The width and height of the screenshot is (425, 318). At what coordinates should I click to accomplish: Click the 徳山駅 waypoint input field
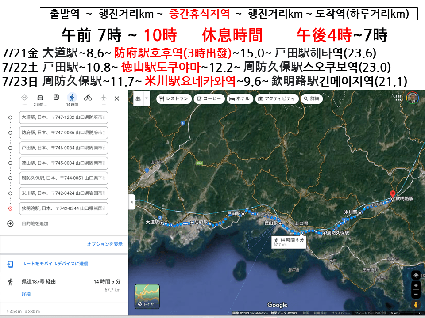point(64,163)
